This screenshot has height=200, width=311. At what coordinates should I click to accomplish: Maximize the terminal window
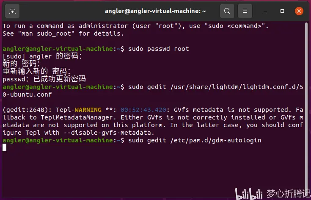[x=282, y=11]
